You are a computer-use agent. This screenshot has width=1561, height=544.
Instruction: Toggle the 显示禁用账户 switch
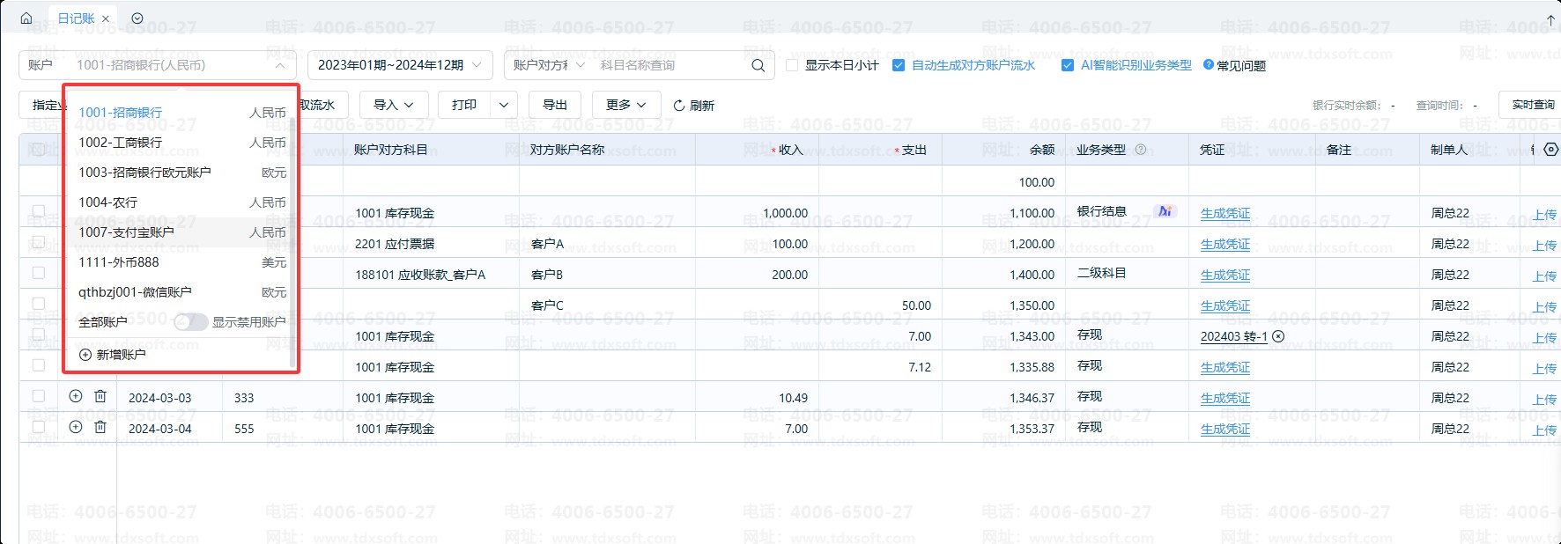(x=190, y=322)
